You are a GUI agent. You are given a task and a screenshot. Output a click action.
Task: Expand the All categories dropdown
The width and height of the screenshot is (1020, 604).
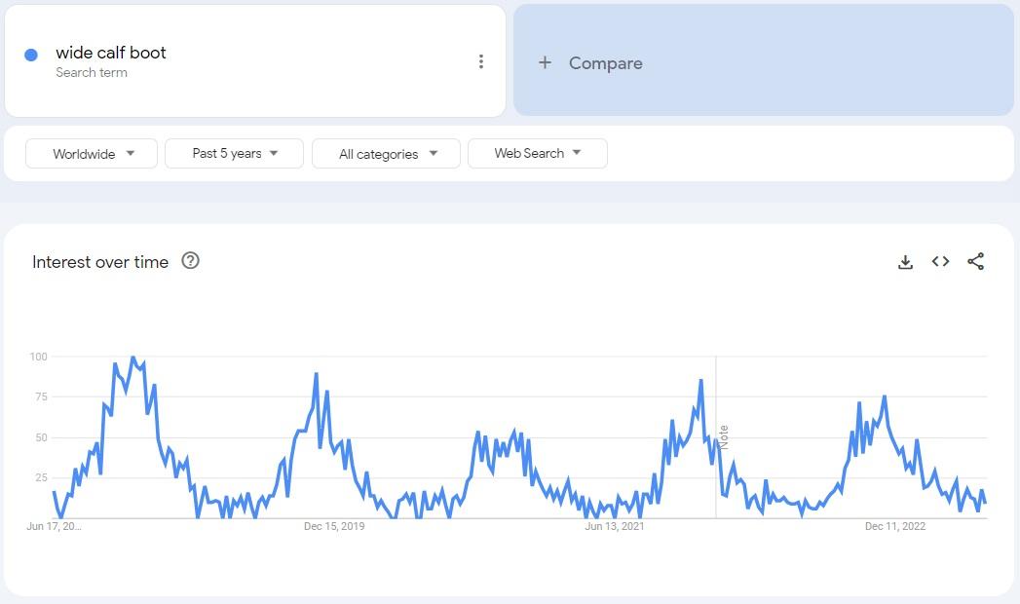386,153
